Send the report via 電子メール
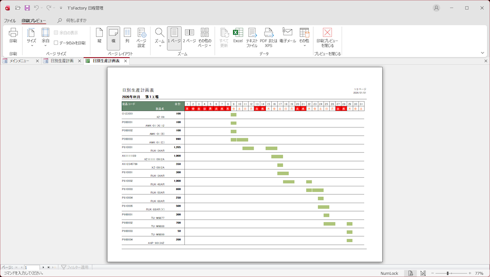This screenshot has width=490, height=277. 288,36
